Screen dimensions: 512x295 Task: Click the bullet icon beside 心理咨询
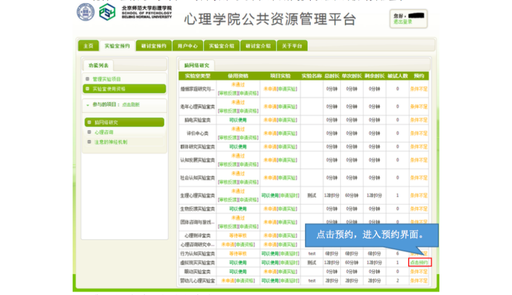tap(89, 132)
